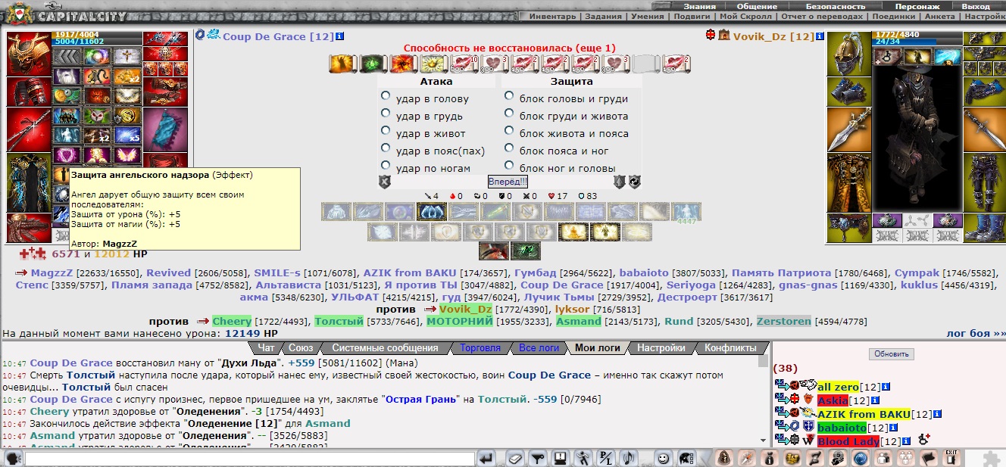1006x467 pixels.
Task: Click the chat message input field
Action: coord(250,459)
